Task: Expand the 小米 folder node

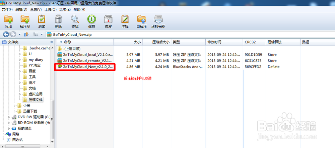Action: (x=14, y=106)
